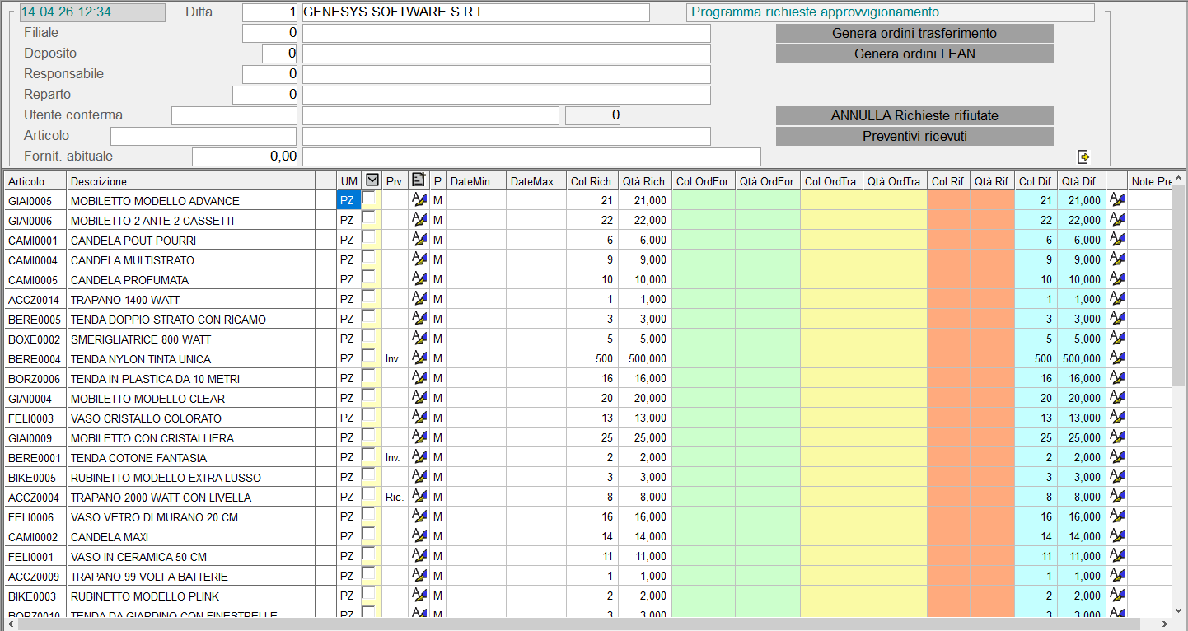
Task: Click the select-all checkbox column header
Action: (372, 180)
